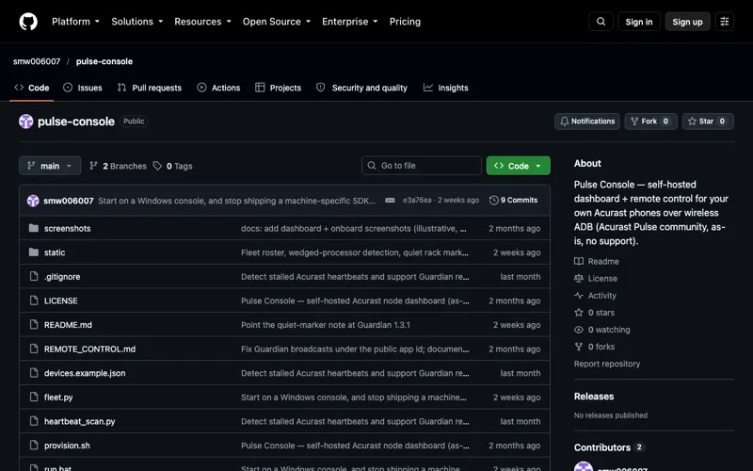Open the 9 Commits history link
This screenshot has width=753, height=471.
pos(513,201)
